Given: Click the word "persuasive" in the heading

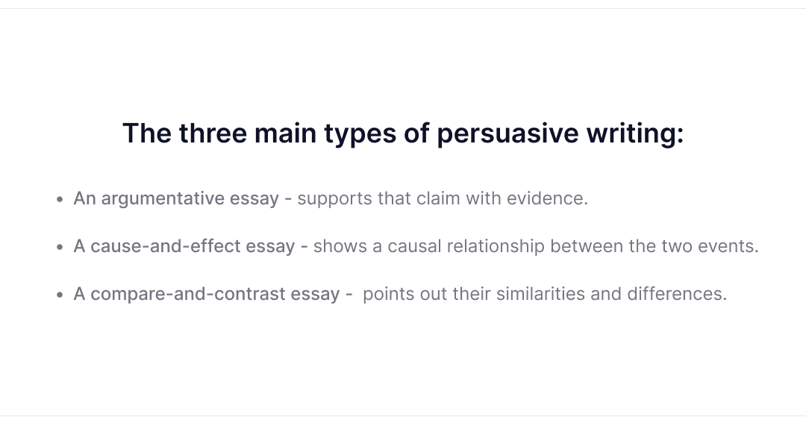Looking at the screenshot, I should click(x=508, y=134).
